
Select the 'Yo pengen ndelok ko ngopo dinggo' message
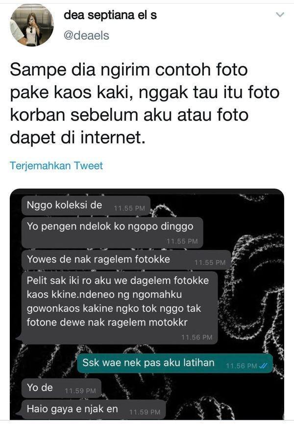point(112,232)
